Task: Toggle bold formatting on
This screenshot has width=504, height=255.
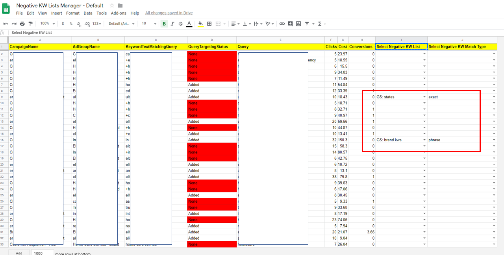Action: 164,24
